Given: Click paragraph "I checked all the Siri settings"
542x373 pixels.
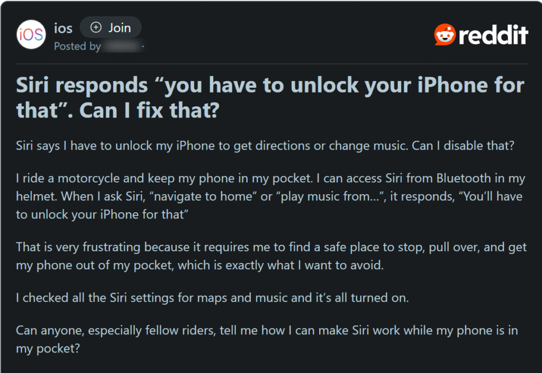Looking at the screenshot, I should (x=212, y=297).
